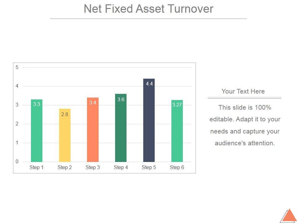Select the Step 3 axis label
The width and height of the screenshot is (297, 223).
click(x=93, y=167)
